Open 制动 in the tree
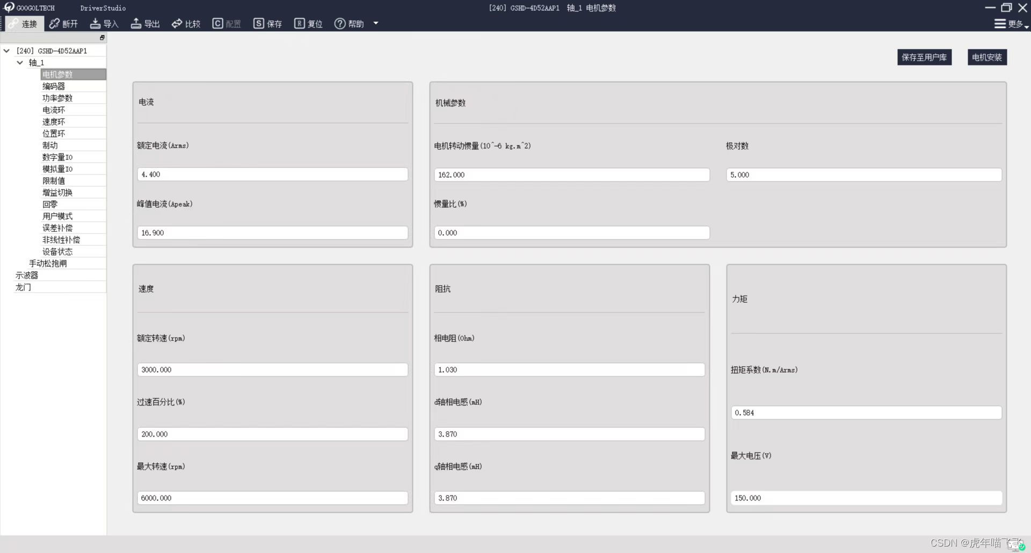 click(74, 145)
